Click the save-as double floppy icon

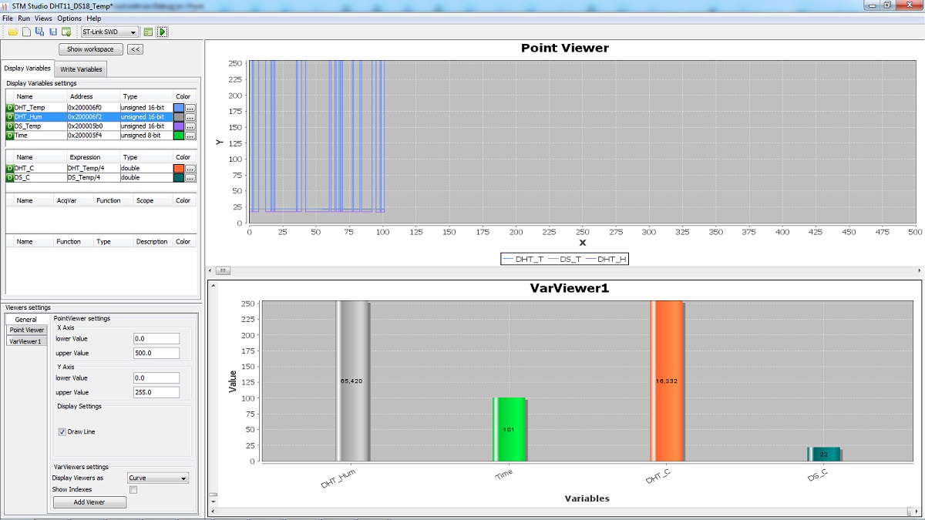click(x=39, y=32)
